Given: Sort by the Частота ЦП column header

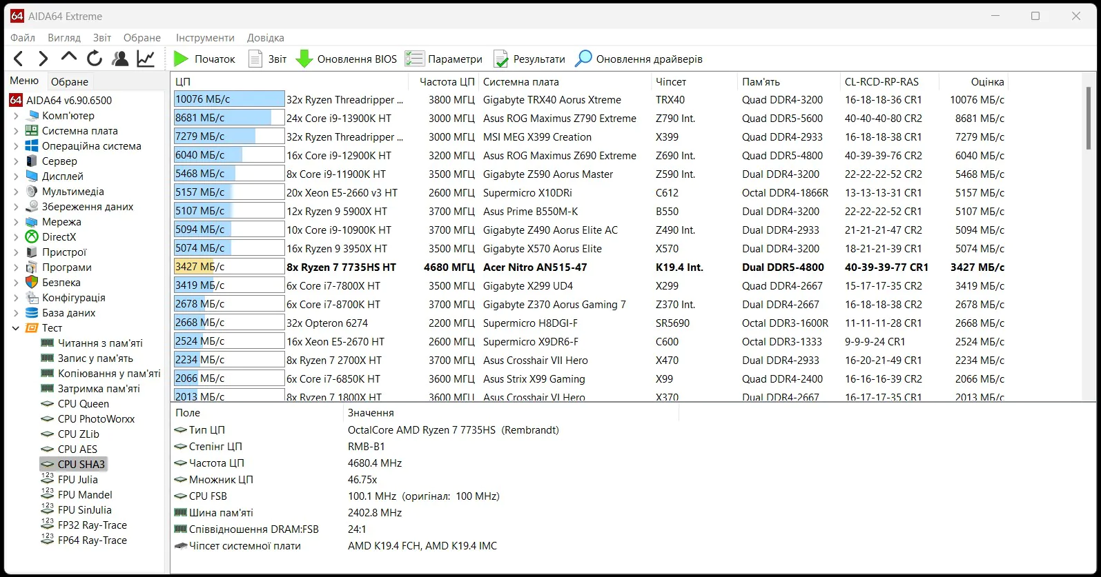Looking at the screenshot, I should tap(443, 81).
